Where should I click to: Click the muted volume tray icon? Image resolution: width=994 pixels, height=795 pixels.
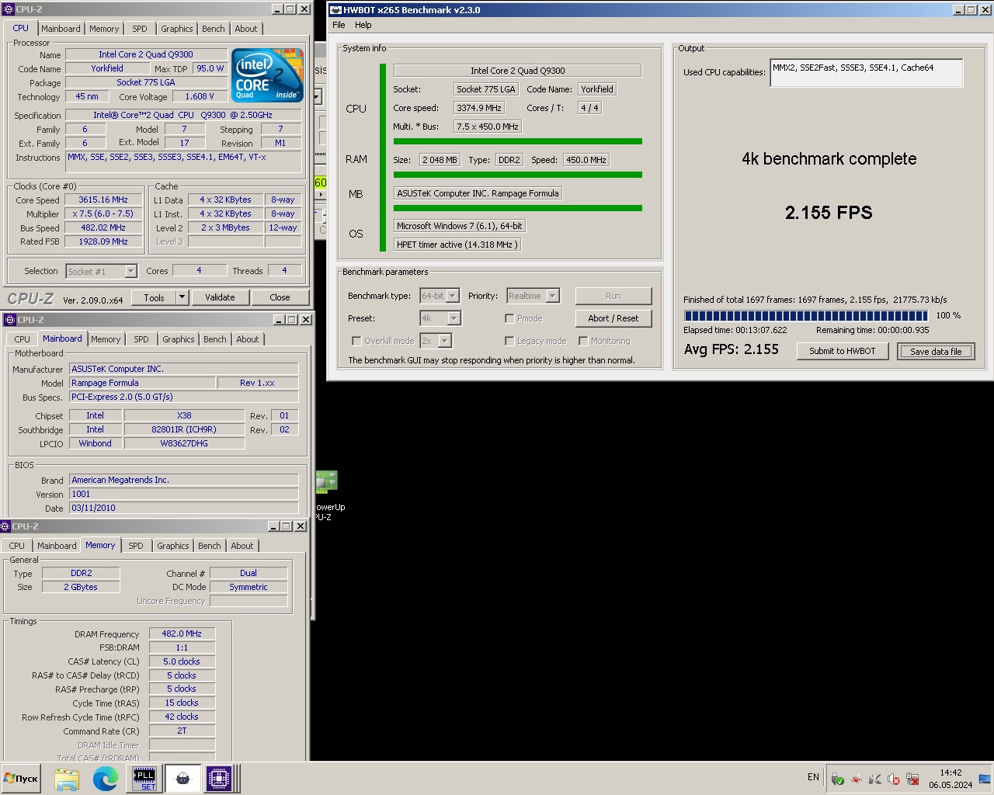tap(894, 779)
